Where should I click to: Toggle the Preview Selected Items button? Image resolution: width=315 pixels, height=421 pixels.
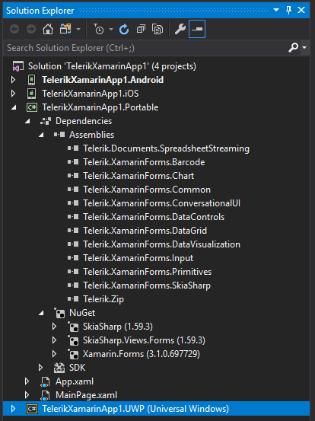(x=197, y=29)
